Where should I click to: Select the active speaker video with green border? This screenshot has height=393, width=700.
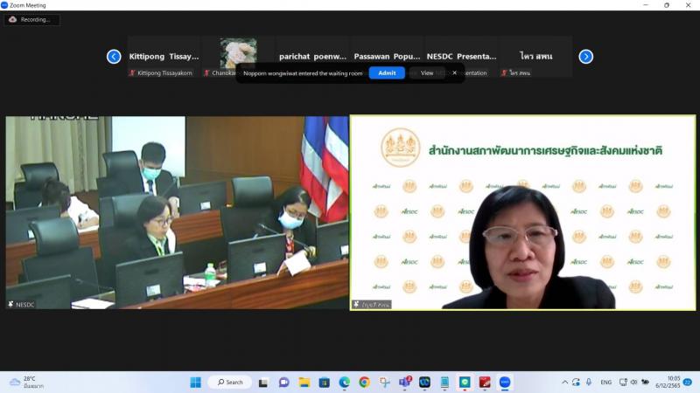[x=522, y=212]
